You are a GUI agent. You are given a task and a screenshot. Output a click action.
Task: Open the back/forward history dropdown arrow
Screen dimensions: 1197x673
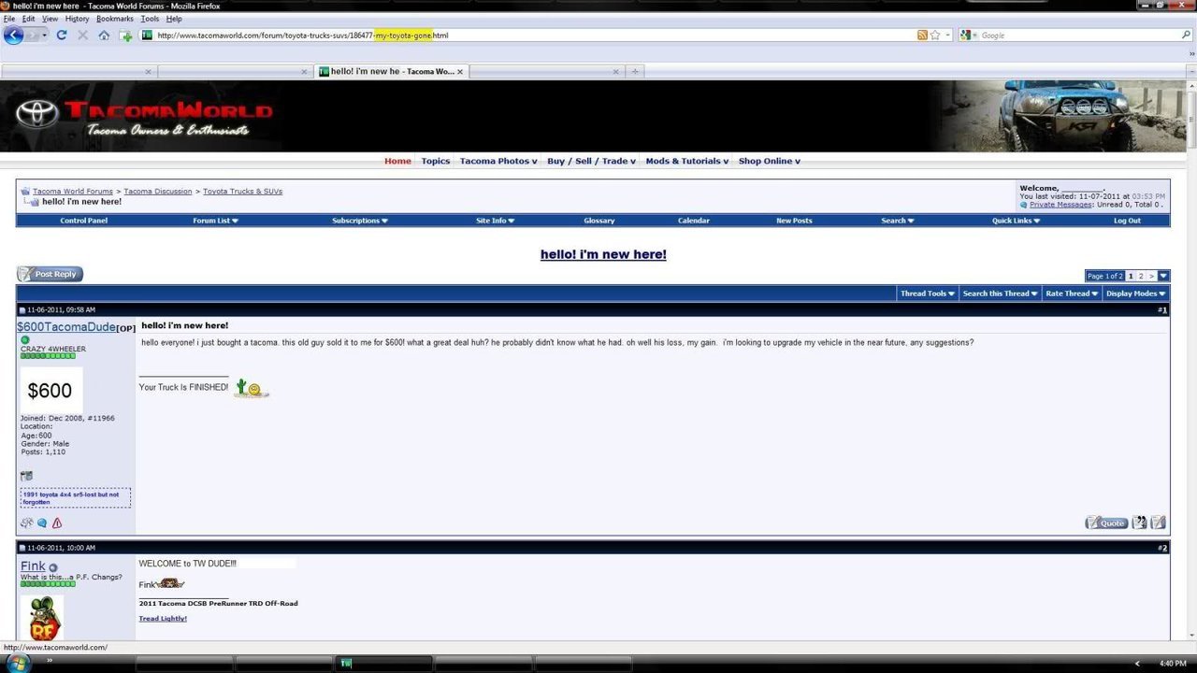click(44, 36)
